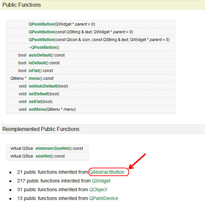Image resolution: width=205 pixels, height=205 pixels.
Task: Click the void return type beside setAutoDefault
Action: pyautogui.click(x=23, y=86)
